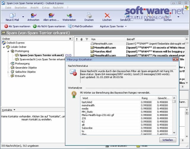Click message list scrollbar up arrow
This screenshot has width=190, height=149.
click(187, 39)
